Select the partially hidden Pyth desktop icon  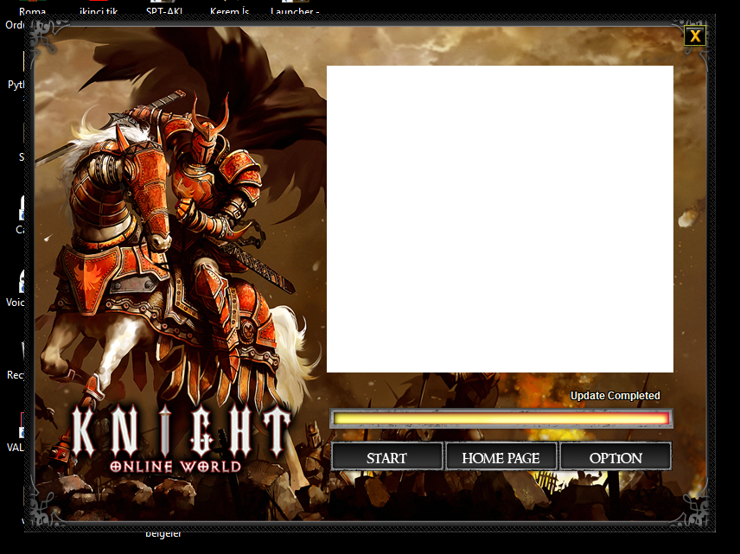point(16,85)
